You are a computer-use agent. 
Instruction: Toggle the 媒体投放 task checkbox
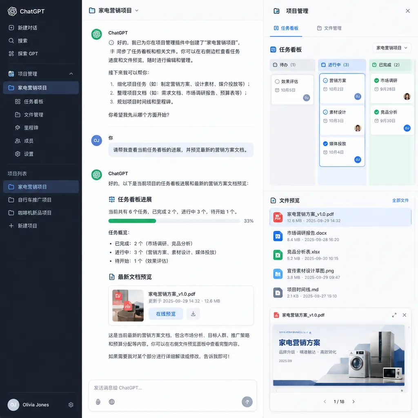pos(325,144)
